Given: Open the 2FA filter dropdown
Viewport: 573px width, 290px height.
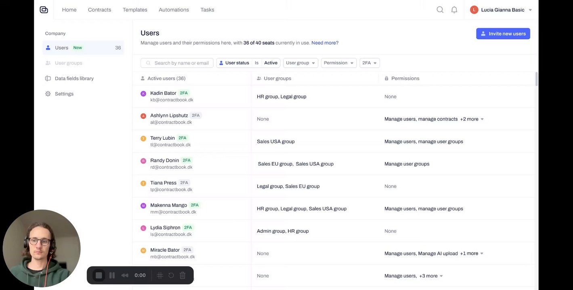Looking at the screenshot, I should (369, 63).
